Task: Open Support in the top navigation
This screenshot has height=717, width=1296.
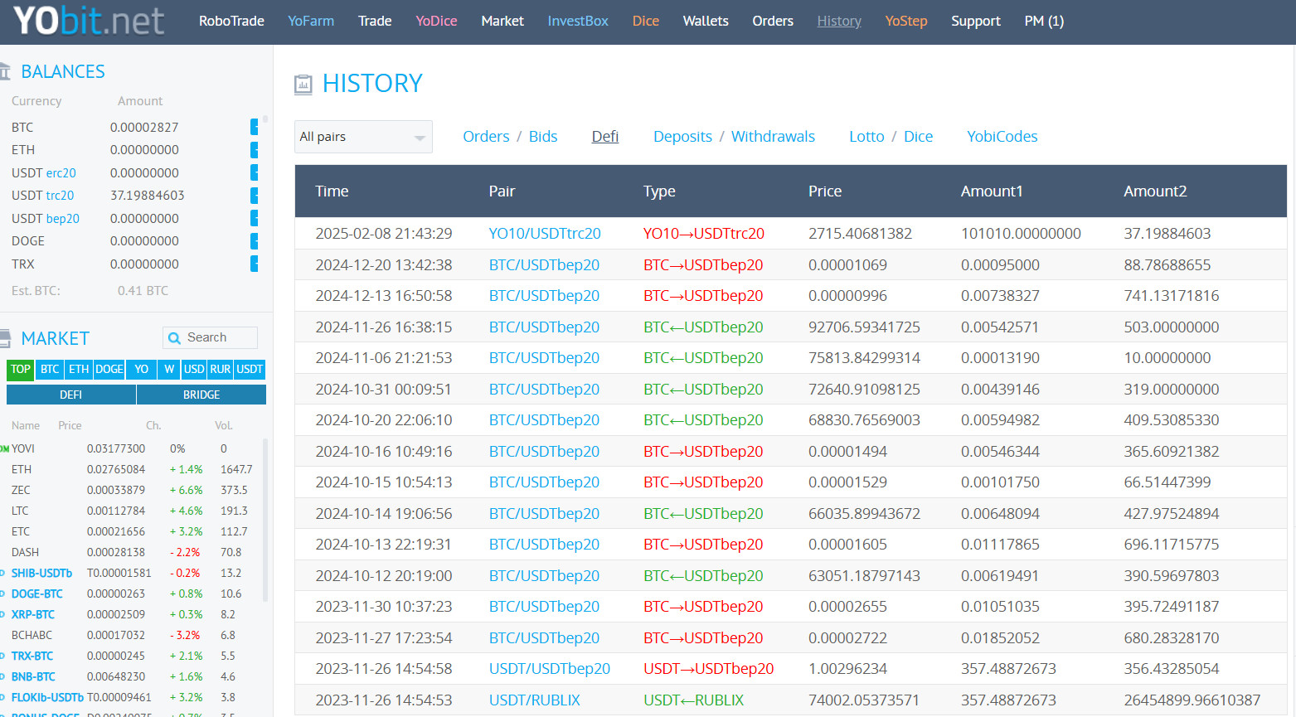Action: [x=976, y=21]
